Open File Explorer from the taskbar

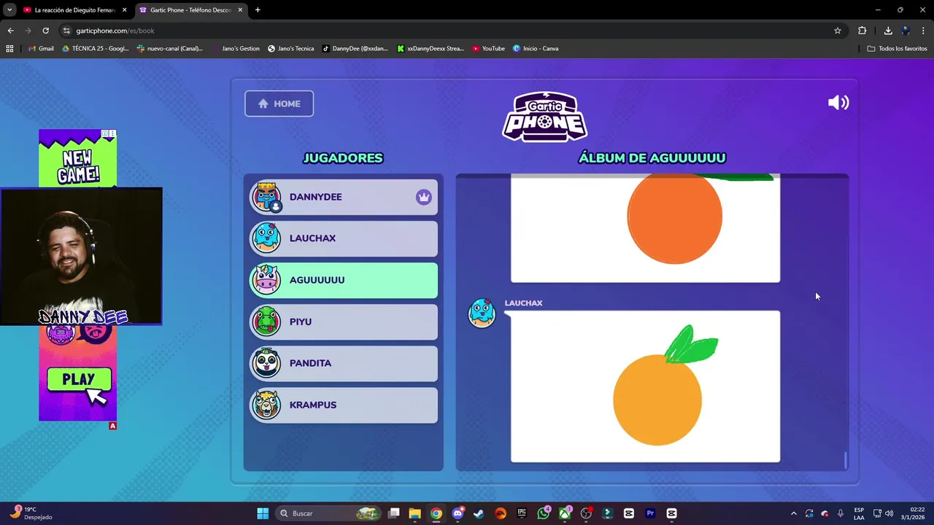pyautogui.click(x=414, y=513)
